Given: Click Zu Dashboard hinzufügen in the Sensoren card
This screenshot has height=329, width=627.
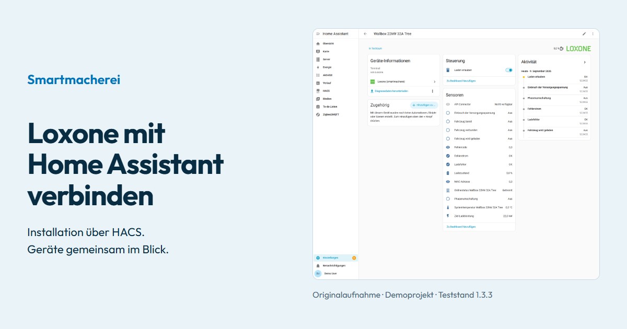Looking at the screenshot, I should (461, 227).
